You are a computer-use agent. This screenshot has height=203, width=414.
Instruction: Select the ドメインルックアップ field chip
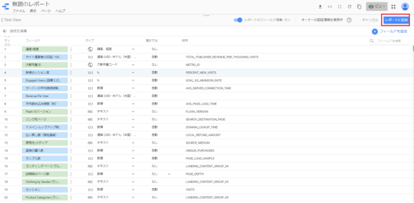[45, 127]
